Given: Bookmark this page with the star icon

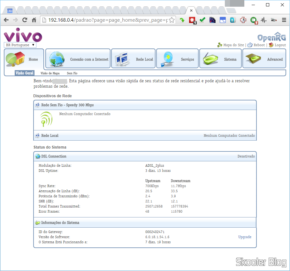Looking at the screenshot, I should 172,20.
